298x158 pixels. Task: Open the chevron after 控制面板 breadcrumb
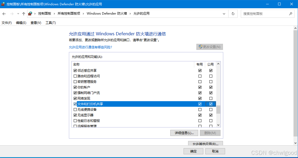[x=54, y=14]
